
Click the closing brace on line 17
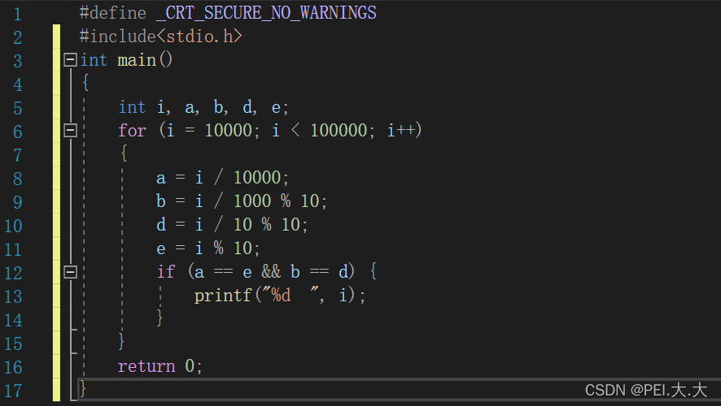(x=83, y=389)
